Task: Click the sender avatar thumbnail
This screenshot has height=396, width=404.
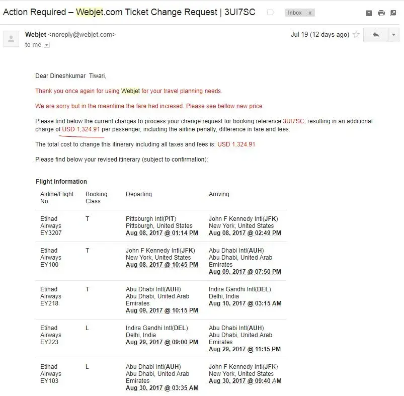Action: [11, 39]
